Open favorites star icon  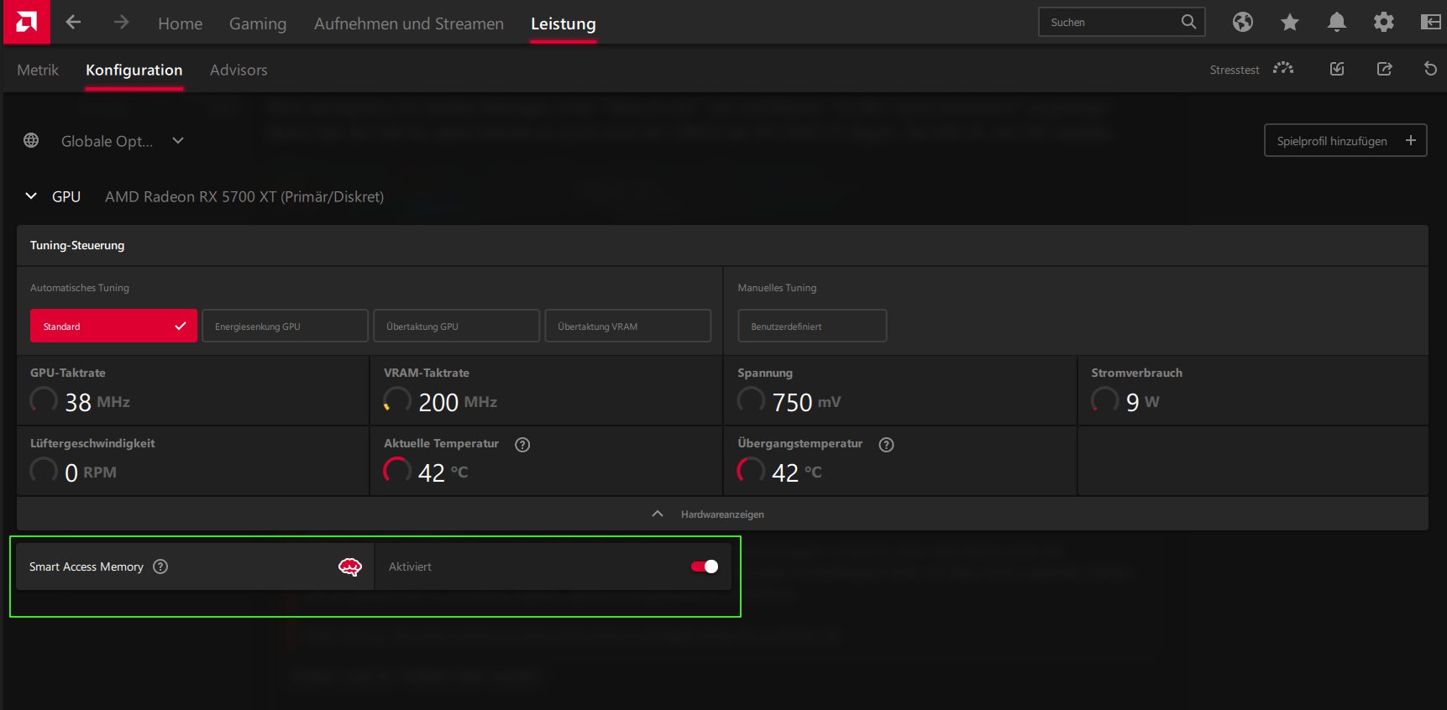coord(1290,22)
